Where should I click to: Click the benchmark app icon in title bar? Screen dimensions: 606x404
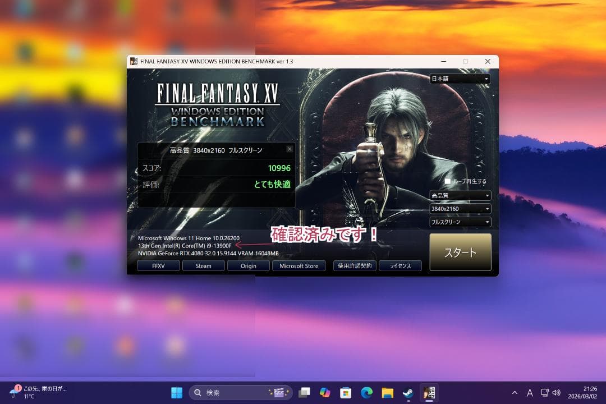click(x=134, y=62)
